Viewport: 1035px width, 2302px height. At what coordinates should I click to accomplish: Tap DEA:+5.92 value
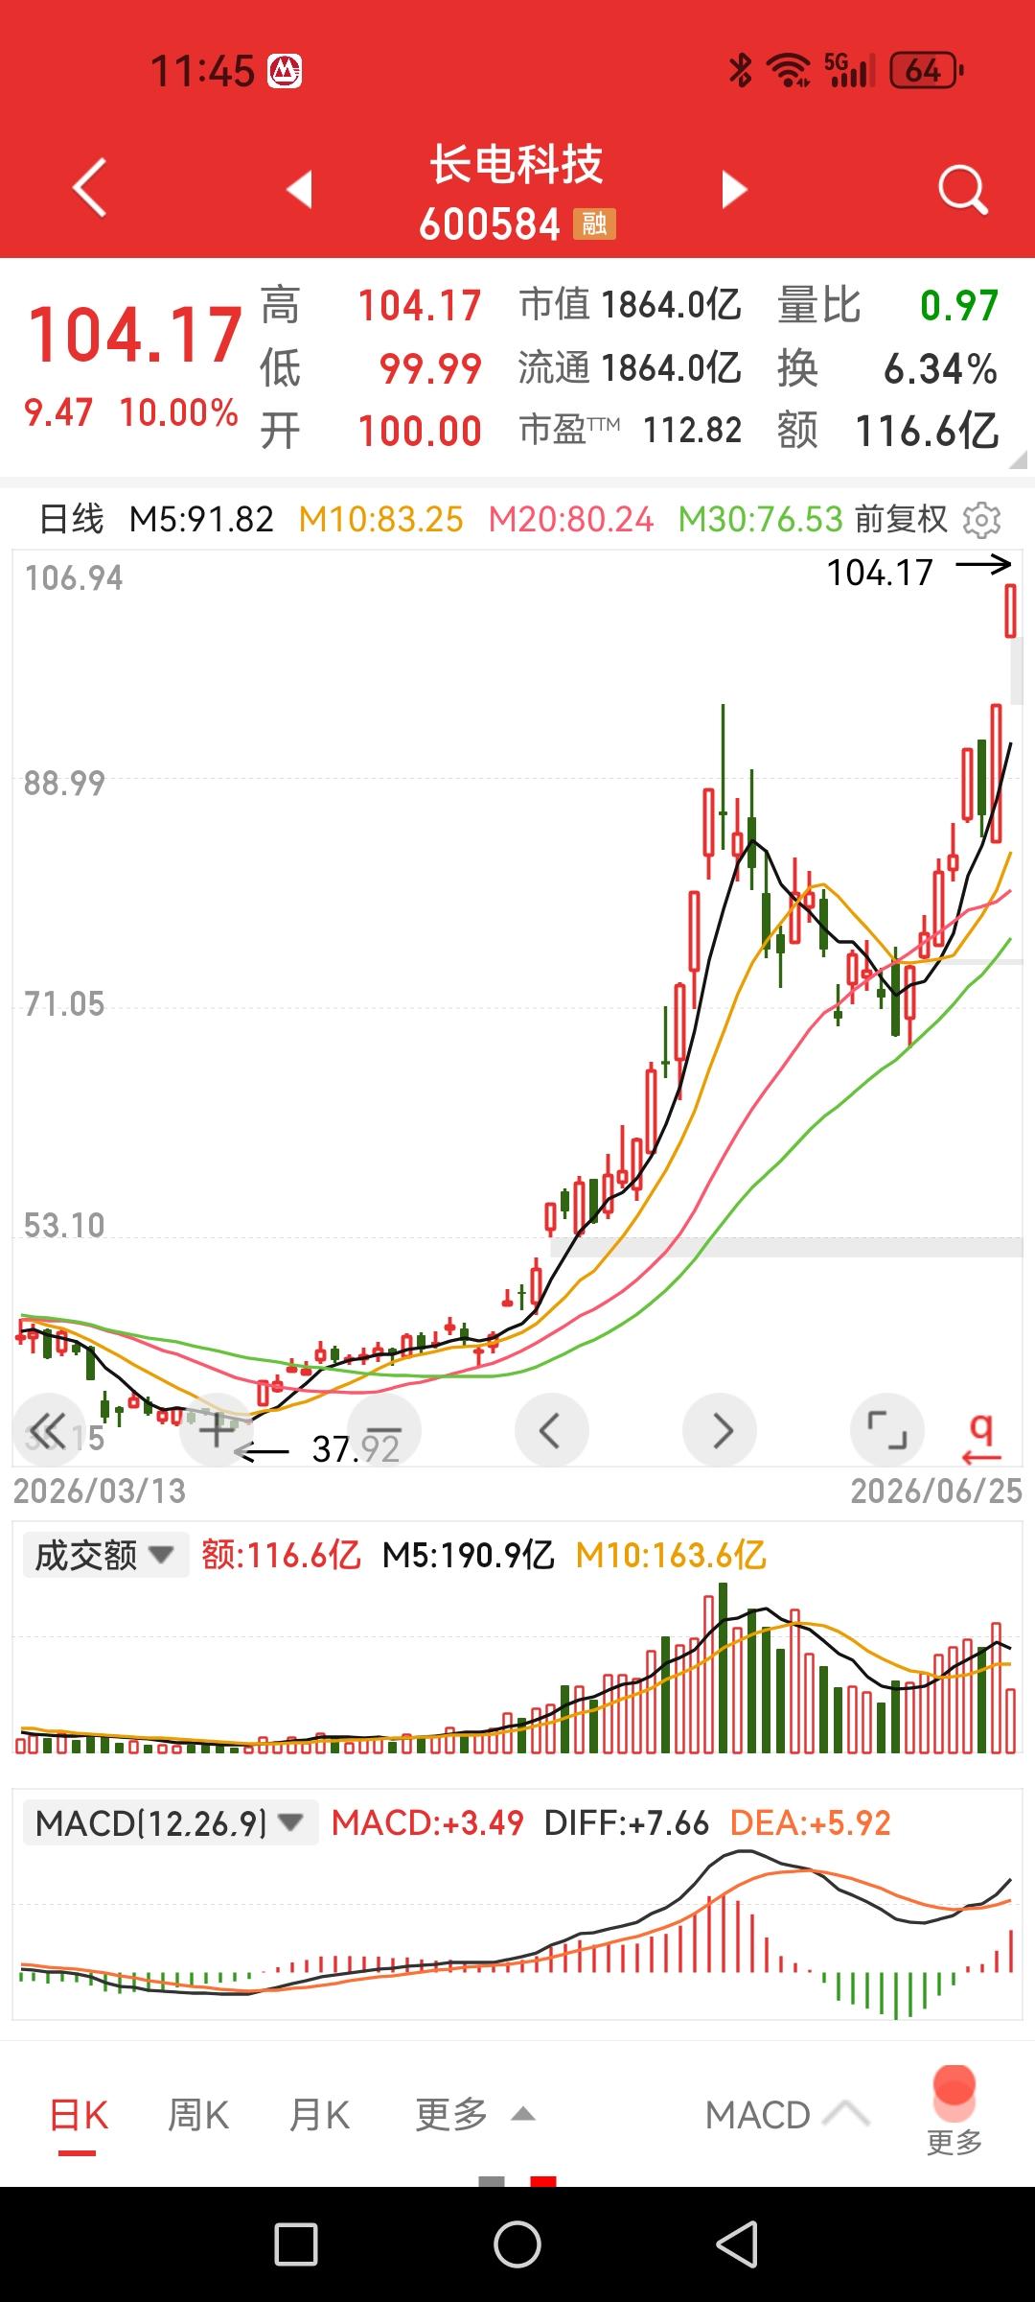[x=811, y=1822]
